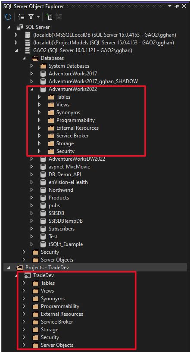Select the SSISDBTempDB database

coord(65,221)
